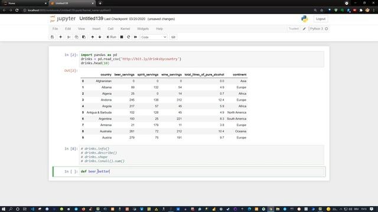378x212 pixels.
Task: Copy selected cells icon
Action: click(76, 37)
